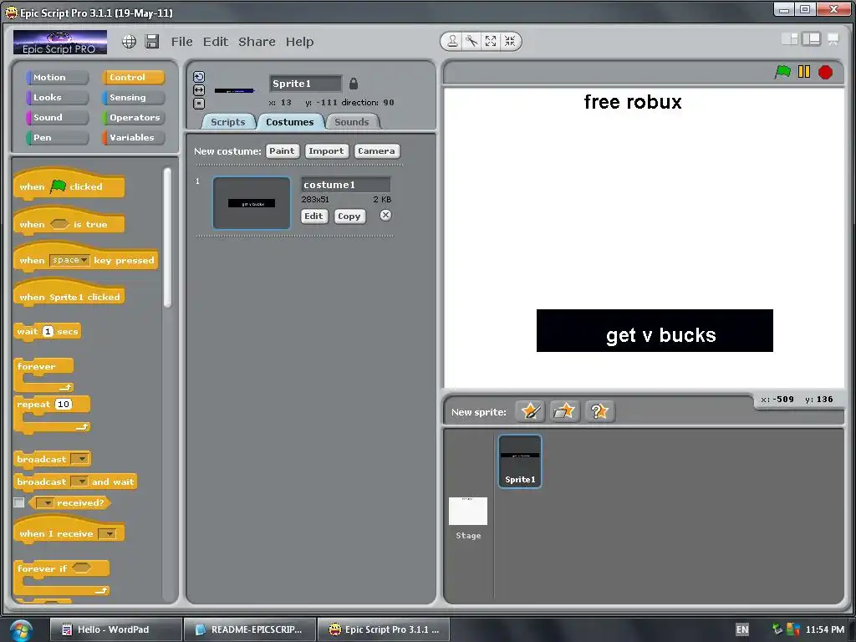Click the repeat block count value
The image size is (856, 642).
pos(64,404)
